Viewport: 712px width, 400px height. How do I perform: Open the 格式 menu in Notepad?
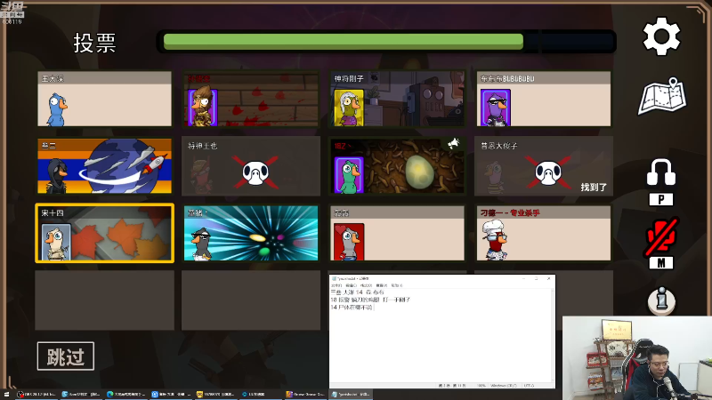pyautogui.click(x=366, y=285)
